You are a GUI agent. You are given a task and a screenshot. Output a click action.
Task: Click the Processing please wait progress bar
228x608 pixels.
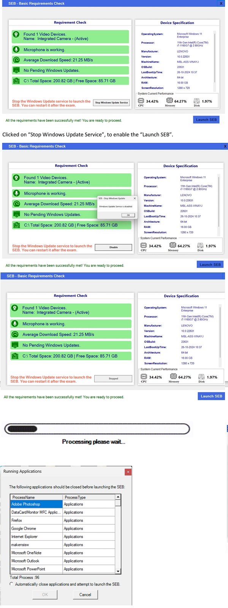click(97, 429)
